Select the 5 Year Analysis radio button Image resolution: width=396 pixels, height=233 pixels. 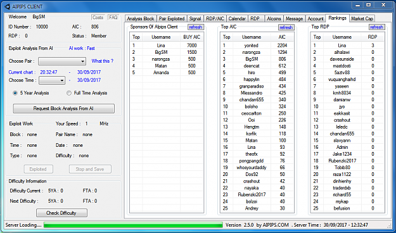coord(15,93)
